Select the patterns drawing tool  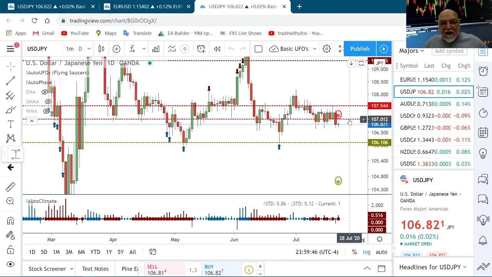(x=10, y=138)
